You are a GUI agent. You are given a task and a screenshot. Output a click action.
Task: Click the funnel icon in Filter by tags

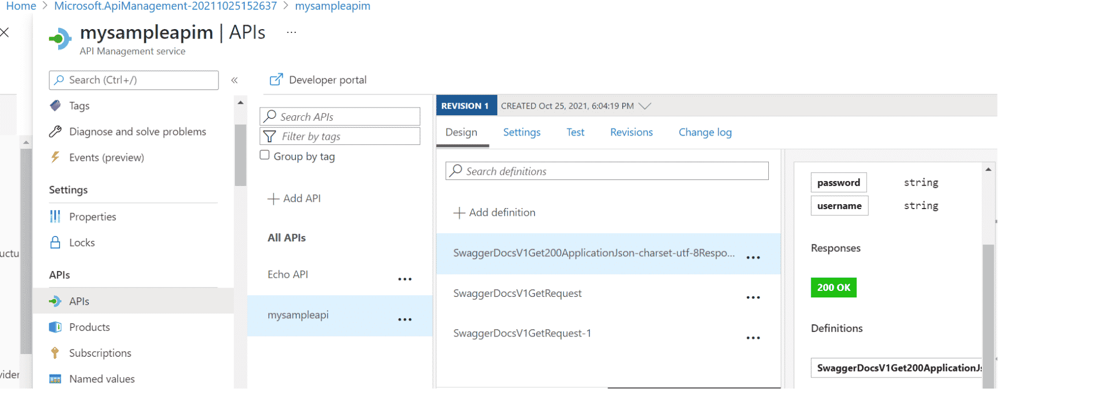pos(269,136)
